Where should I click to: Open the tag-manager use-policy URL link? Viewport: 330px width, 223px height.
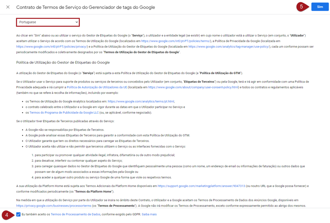pos(229,47)
